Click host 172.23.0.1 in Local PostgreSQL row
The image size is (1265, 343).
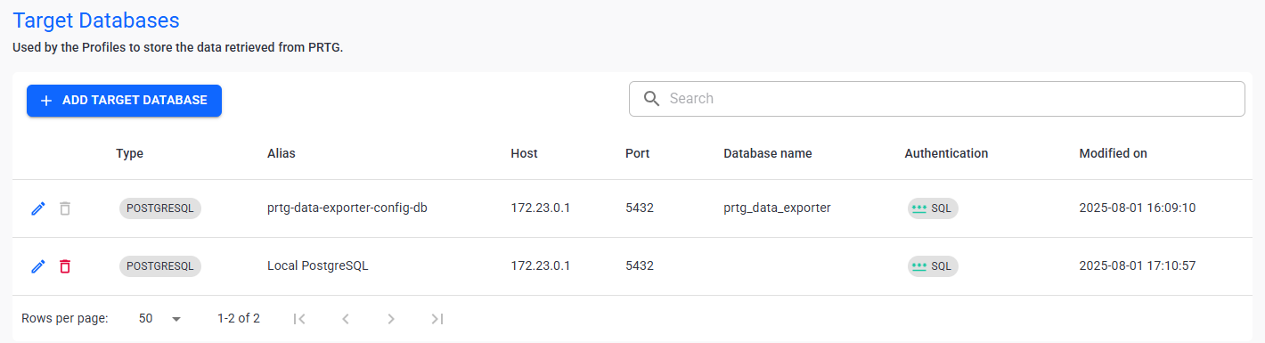click(x=540, y=265)
